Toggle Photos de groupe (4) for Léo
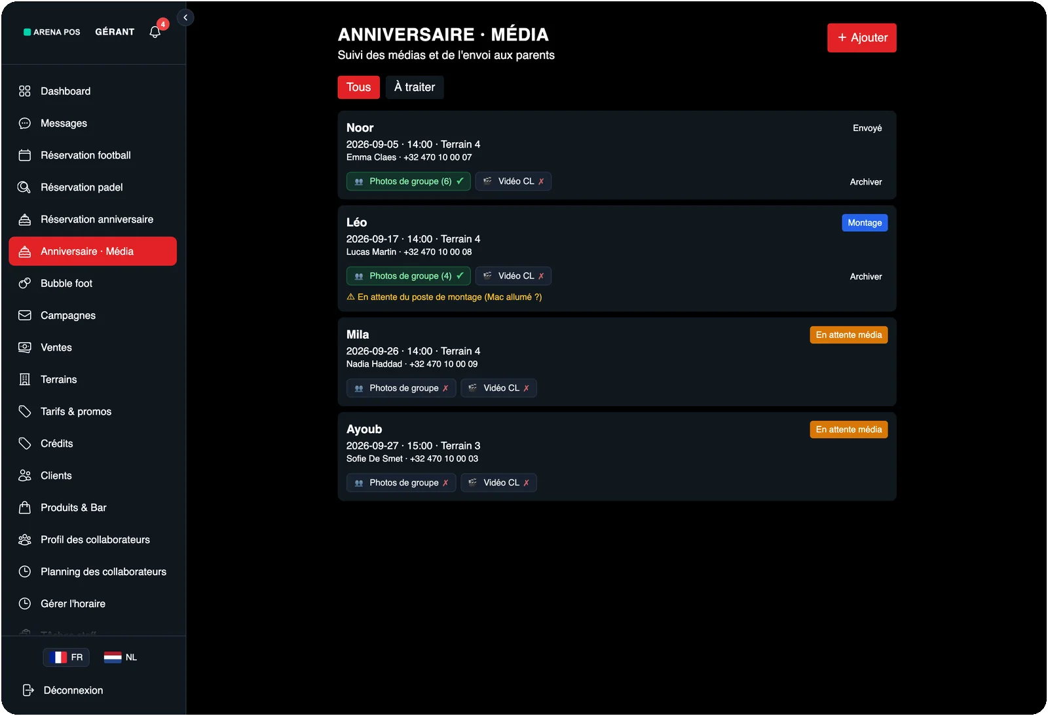 (409, 276)
